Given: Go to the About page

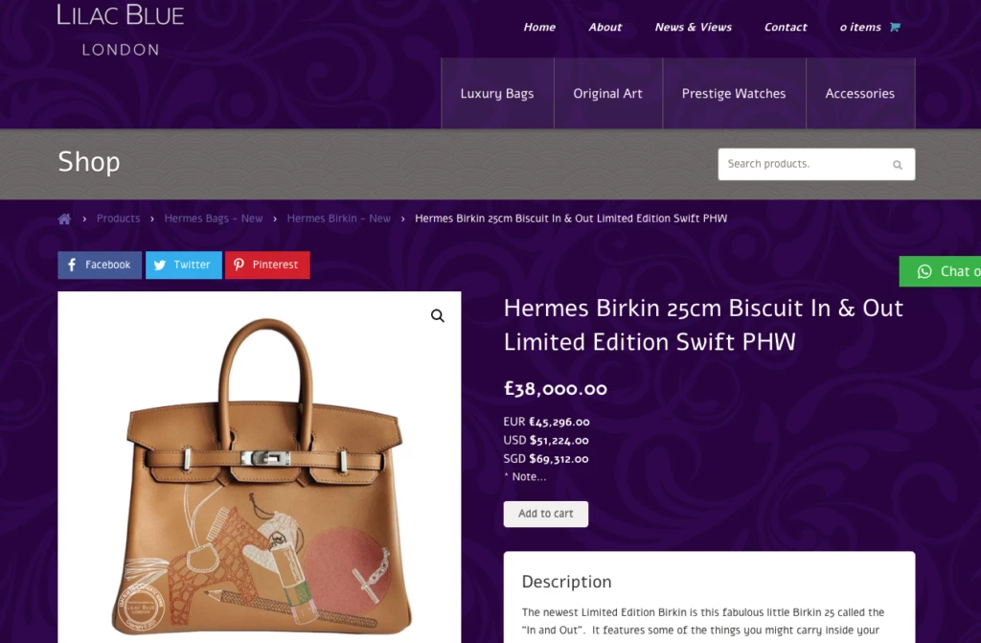Looking at the screenshot, I should [x=605, y=27].
